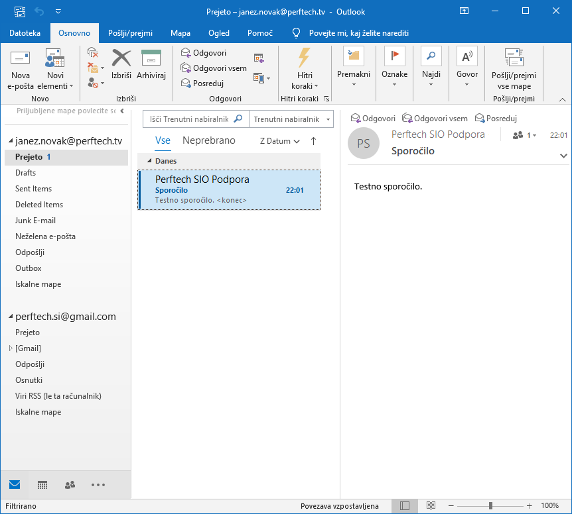
Task: Open the Deleted Items folder
Action: [39, 205]
